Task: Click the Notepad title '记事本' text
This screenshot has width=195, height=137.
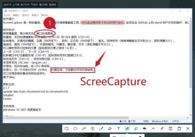Action: [25, 11]
